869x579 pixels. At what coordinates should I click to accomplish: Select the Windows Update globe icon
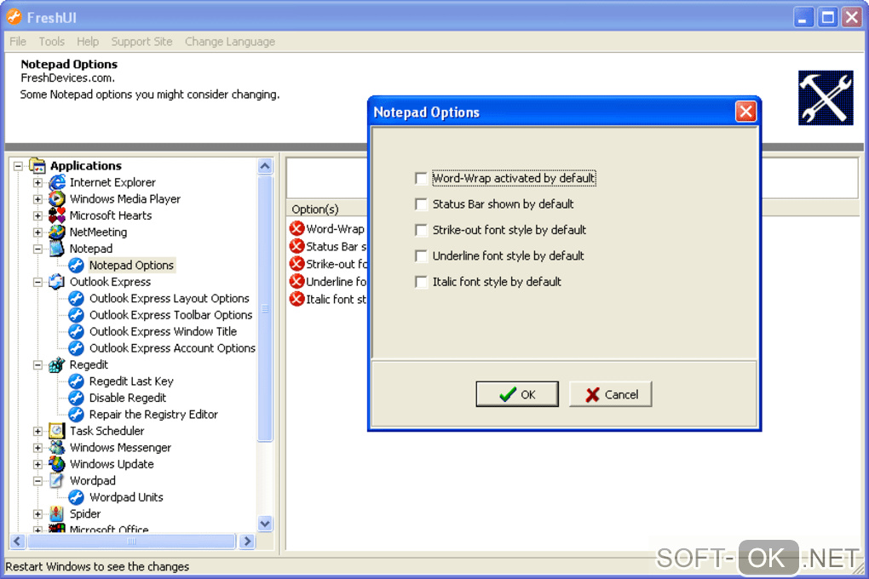pyautogui.click(x=57, y=464)
